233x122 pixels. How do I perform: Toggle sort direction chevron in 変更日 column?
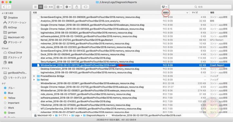[x=187, y=13]
